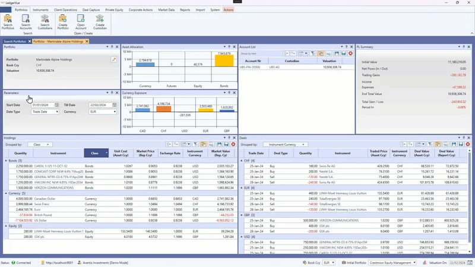This screenshot has width=475, height=267.
Task: Close the Currency Exposure panel
Action: pyautogui.click(x=234, y=93)
